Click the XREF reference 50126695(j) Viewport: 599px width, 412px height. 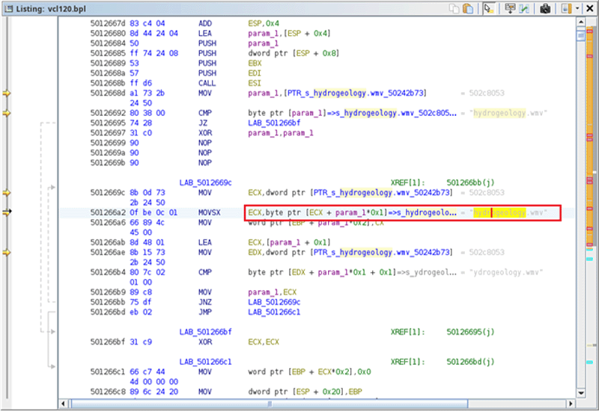pyautogui.click(x=470, y=332)
